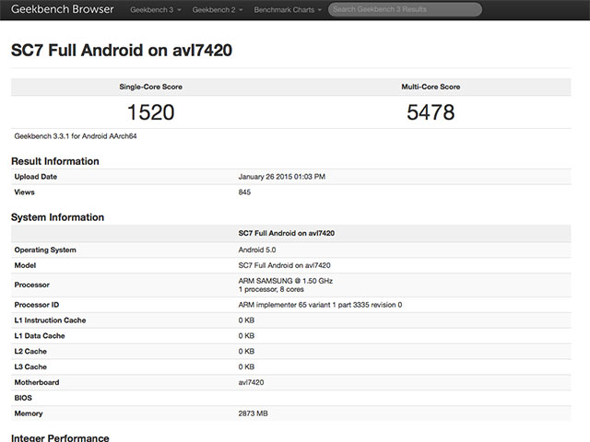Select the Motherboard label
The image size is (590, 442).
[37, 382]
